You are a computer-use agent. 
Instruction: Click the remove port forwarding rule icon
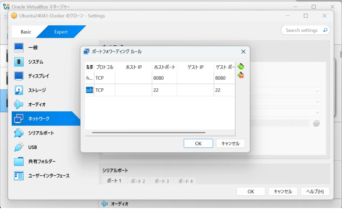240,75
